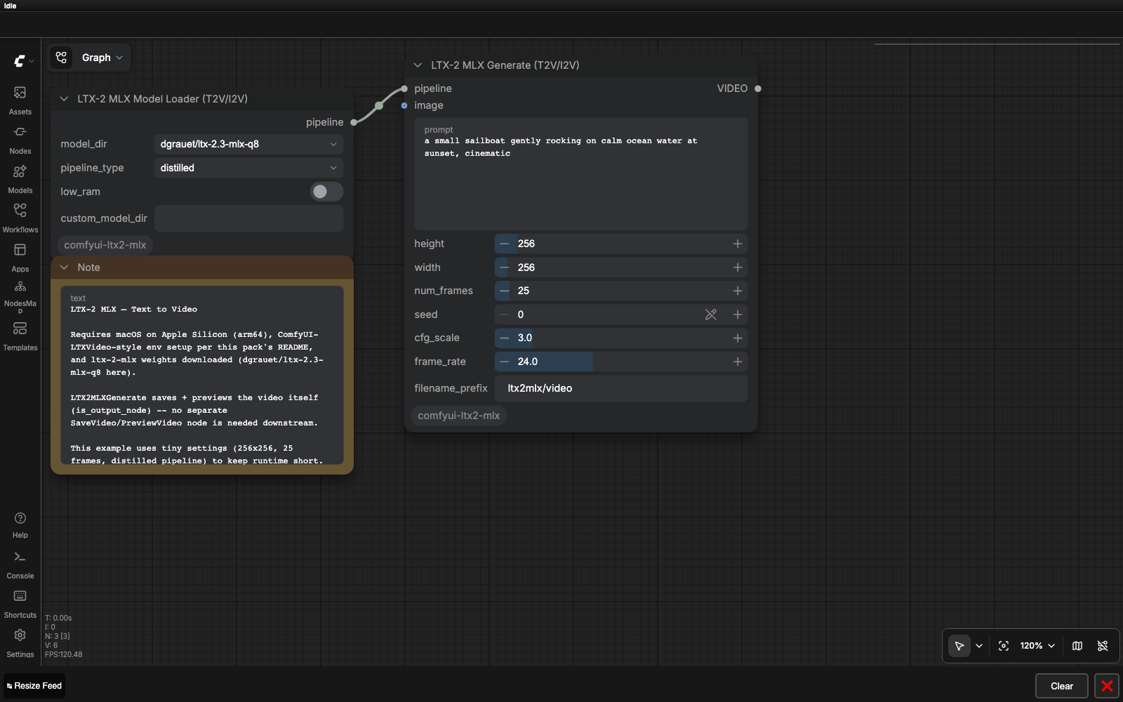Open the Shortcuts panel

coord(20,604)
